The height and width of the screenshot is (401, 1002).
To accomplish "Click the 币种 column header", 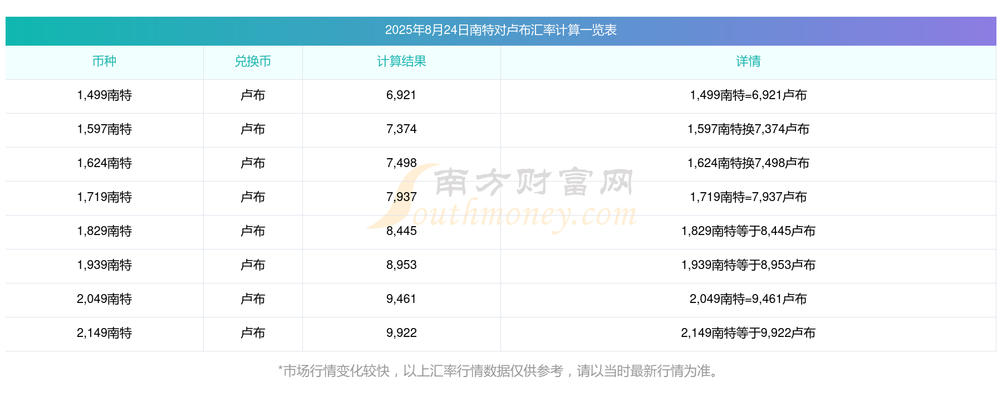I will click(x=104, y=61).
